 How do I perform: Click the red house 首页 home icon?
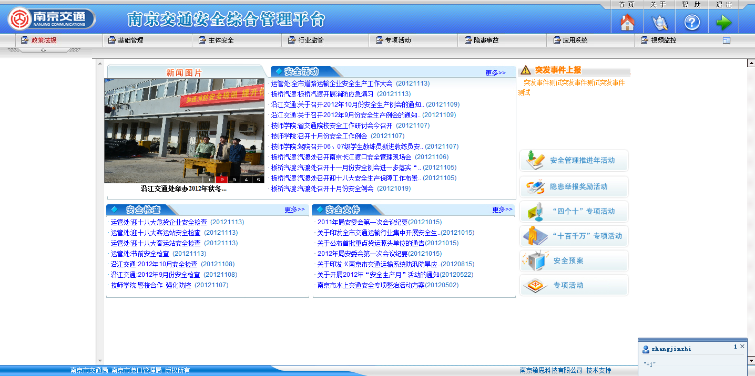pos(627,23)
